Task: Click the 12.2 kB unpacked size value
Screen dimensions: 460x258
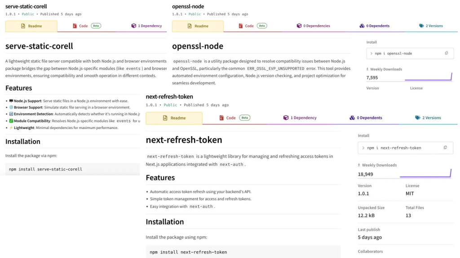Action: pyautogui.click(x=366, y=215)
